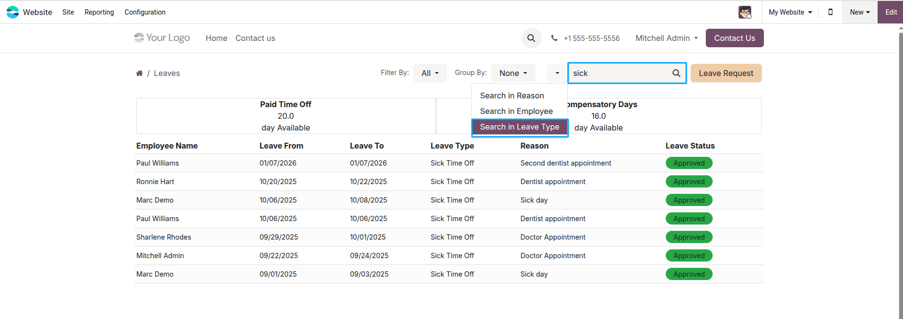Click Marc Demo in the 09/01/2025 row
Screen dimensions: 903x319
(155, 274)
